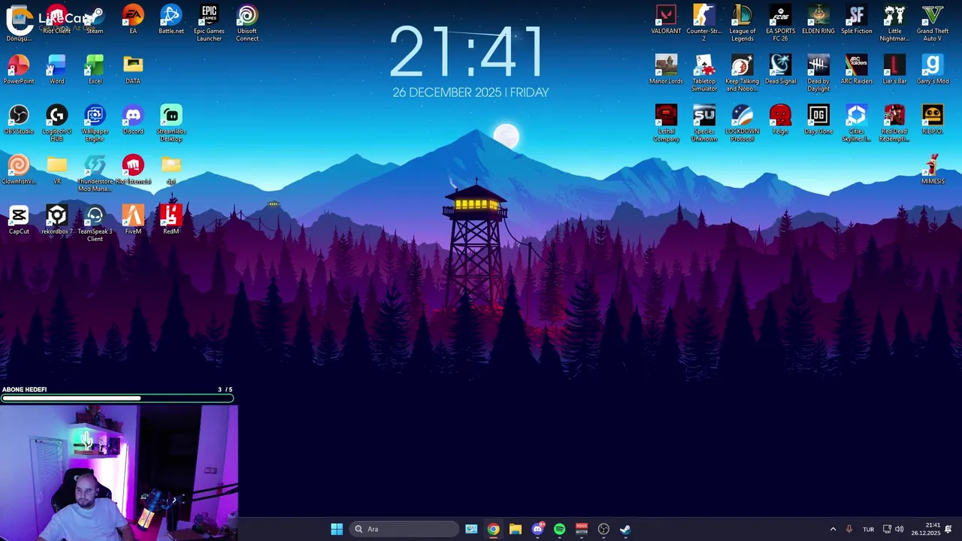Select the Riot İstemcisi shortcut
962x541 pixels.
133,170
